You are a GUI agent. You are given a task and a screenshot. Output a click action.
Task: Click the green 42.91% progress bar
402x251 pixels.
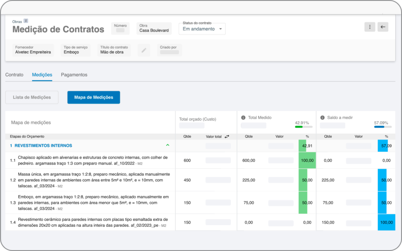tap(303, 127)
